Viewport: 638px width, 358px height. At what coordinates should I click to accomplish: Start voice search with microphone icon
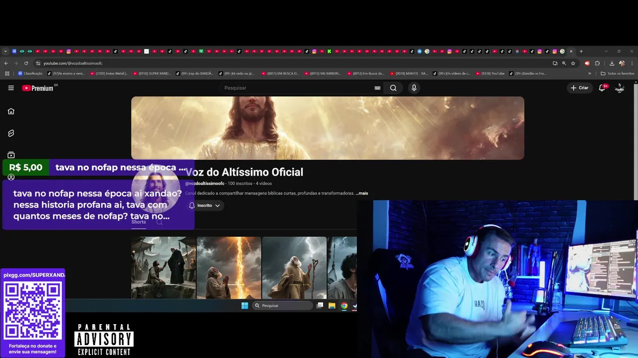[x=414, y=88]
